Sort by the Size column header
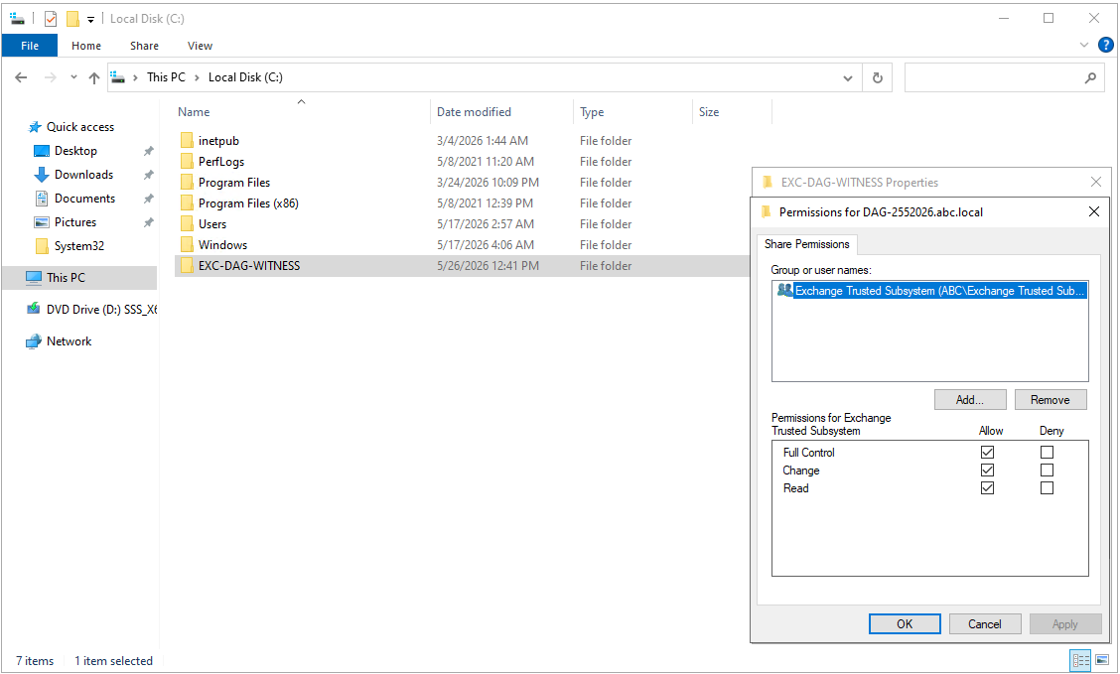Image resolution: width=1120 pixels, height=674 pixels. tap(709, 112)
